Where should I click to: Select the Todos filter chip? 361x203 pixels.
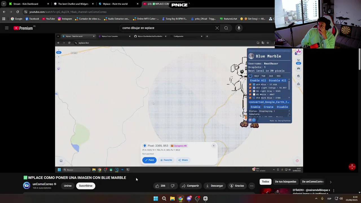point(265,182)
